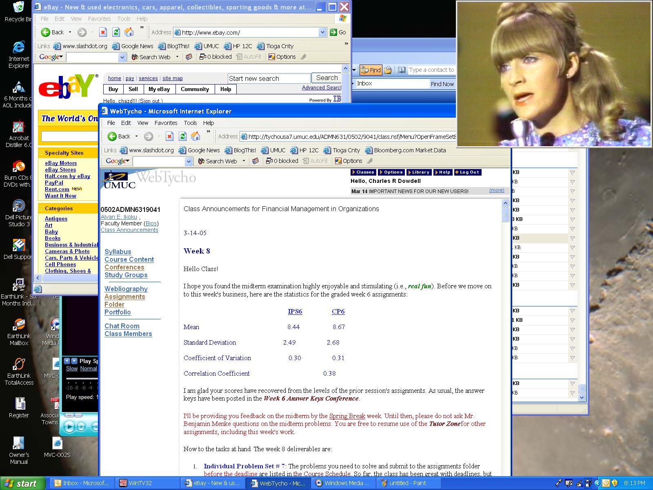The height and width of the screenshot is (490, 653).
Task: Select EarthLink MailBox desktop icon
Action: pos(19,332)
